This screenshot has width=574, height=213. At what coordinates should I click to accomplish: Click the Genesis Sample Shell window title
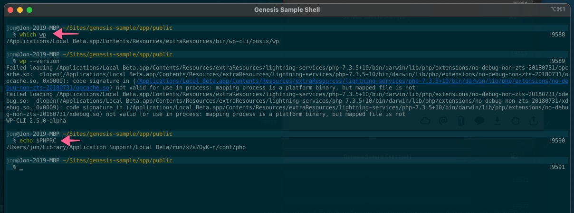pos(287,9)
